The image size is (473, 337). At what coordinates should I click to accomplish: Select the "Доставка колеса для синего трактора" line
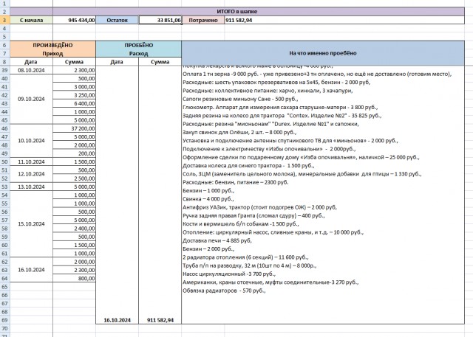click(x=248, y=165)
